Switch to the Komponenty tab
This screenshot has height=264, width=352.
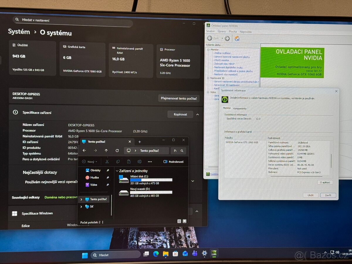click(240, 109)
